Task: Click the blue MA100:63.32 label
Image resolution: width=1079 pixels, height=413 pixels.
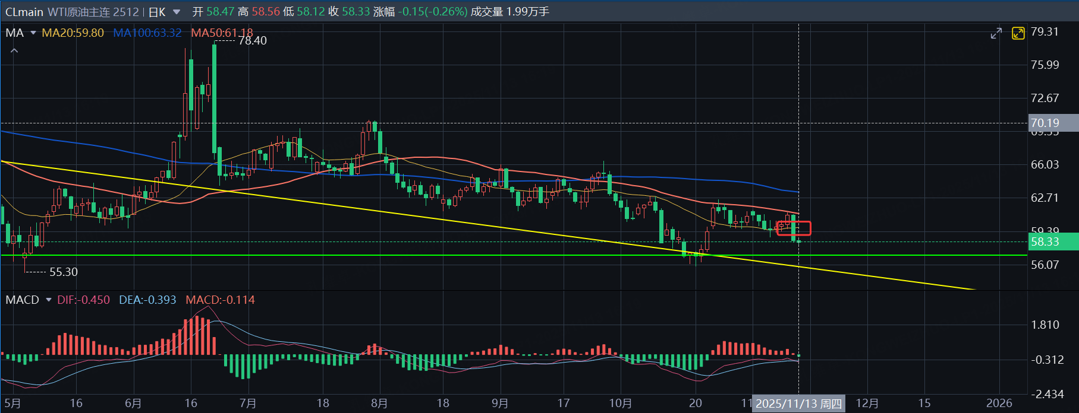Action: (147, 33)
